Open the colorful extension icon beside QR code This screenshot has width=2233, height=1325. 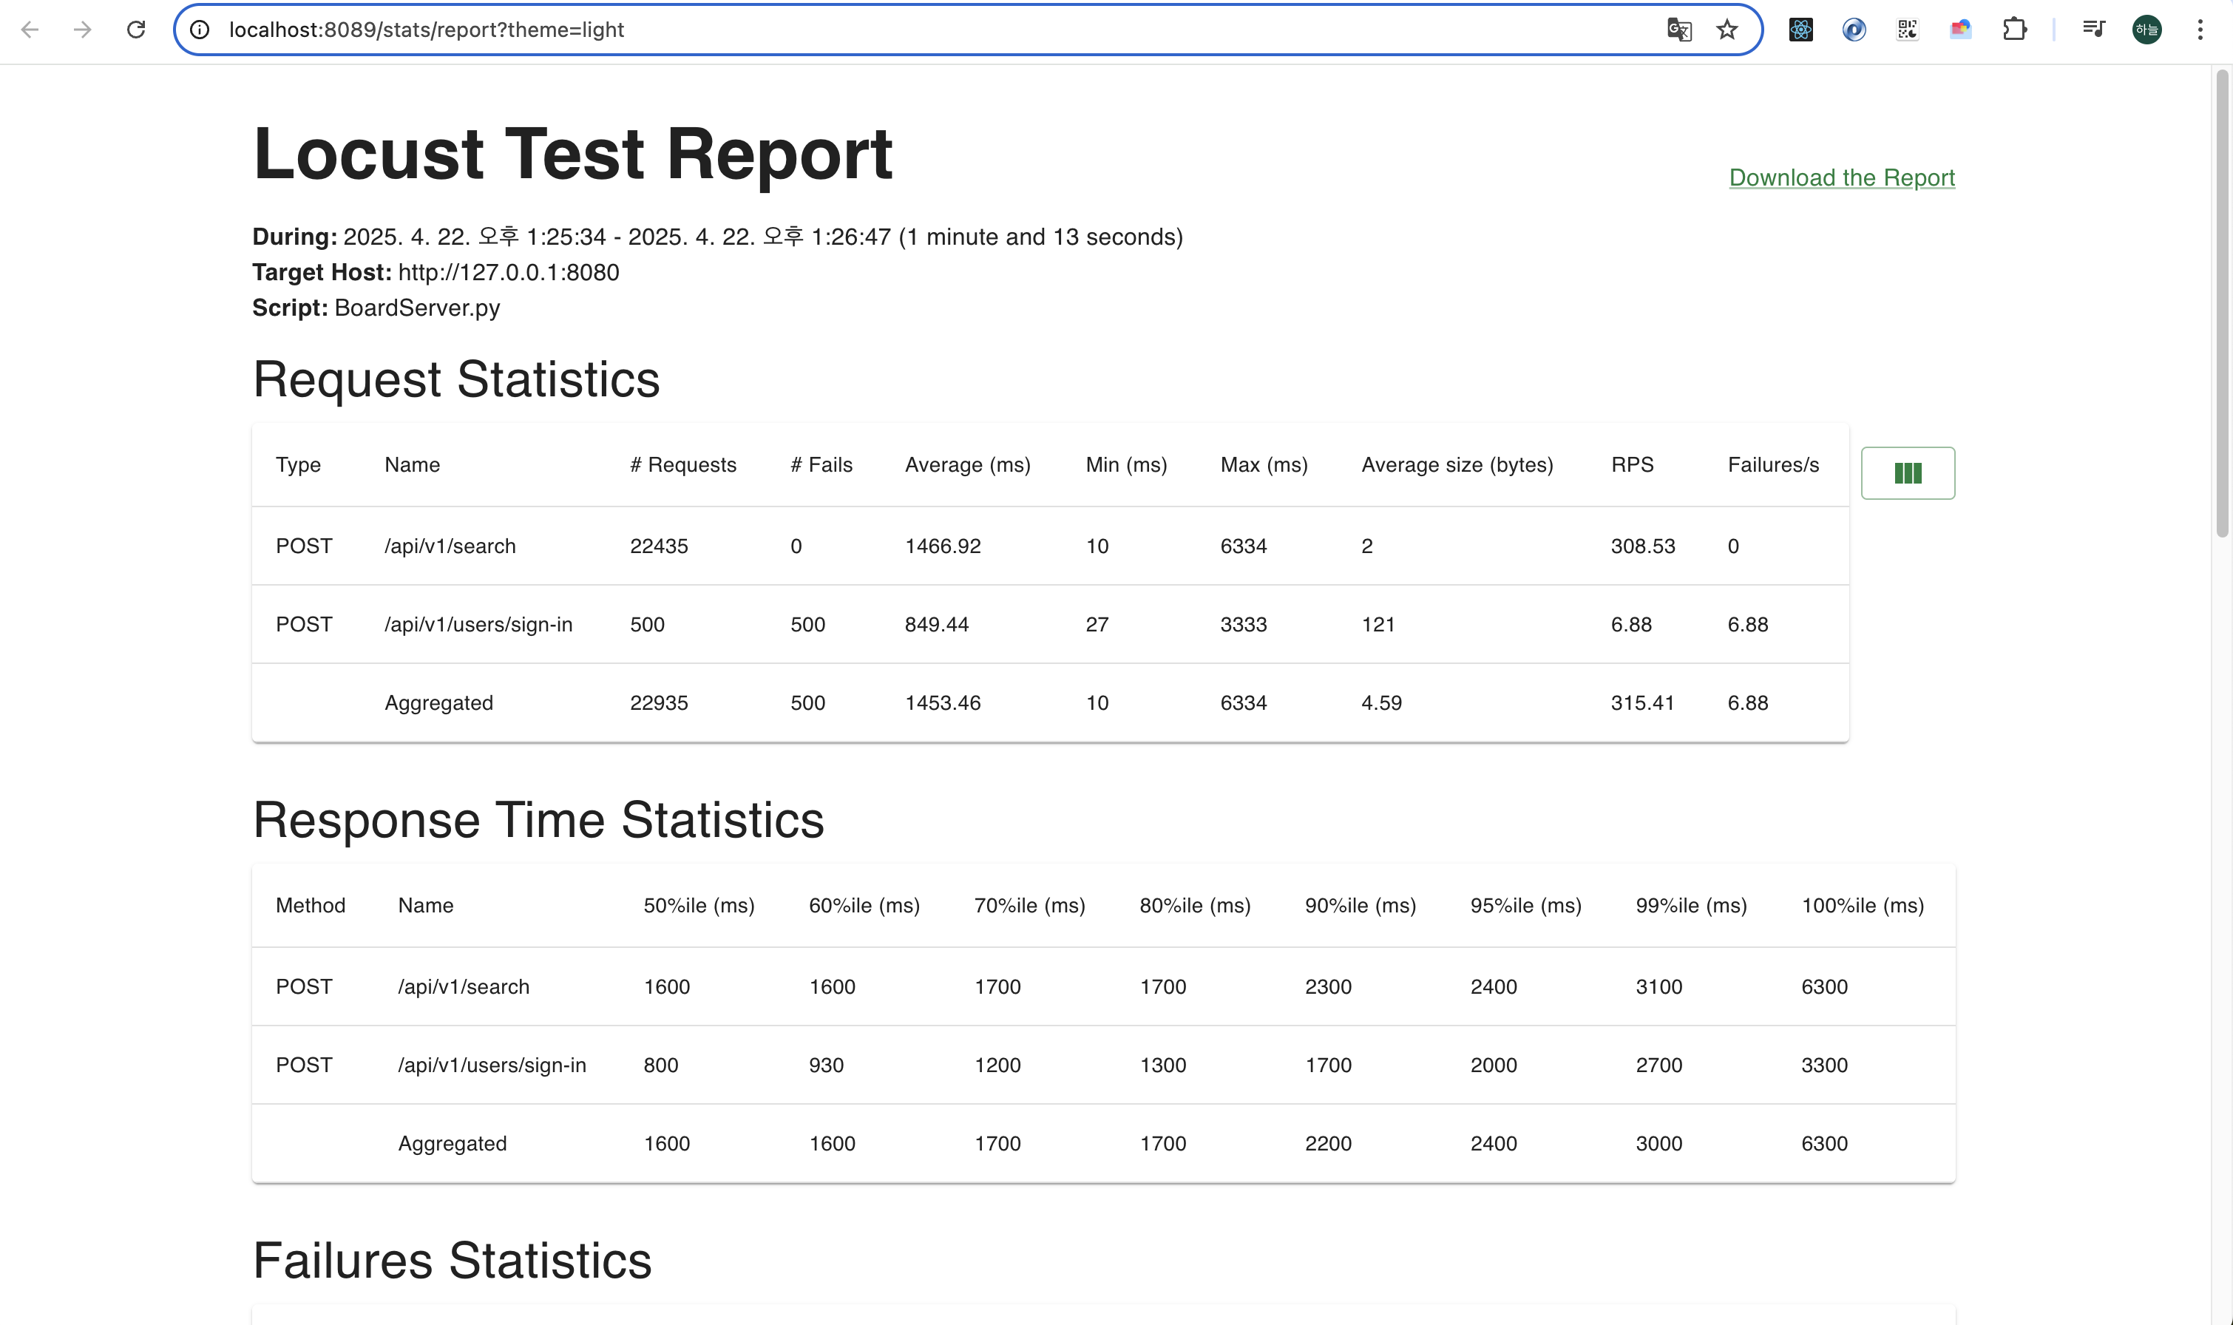point(1961,30)
